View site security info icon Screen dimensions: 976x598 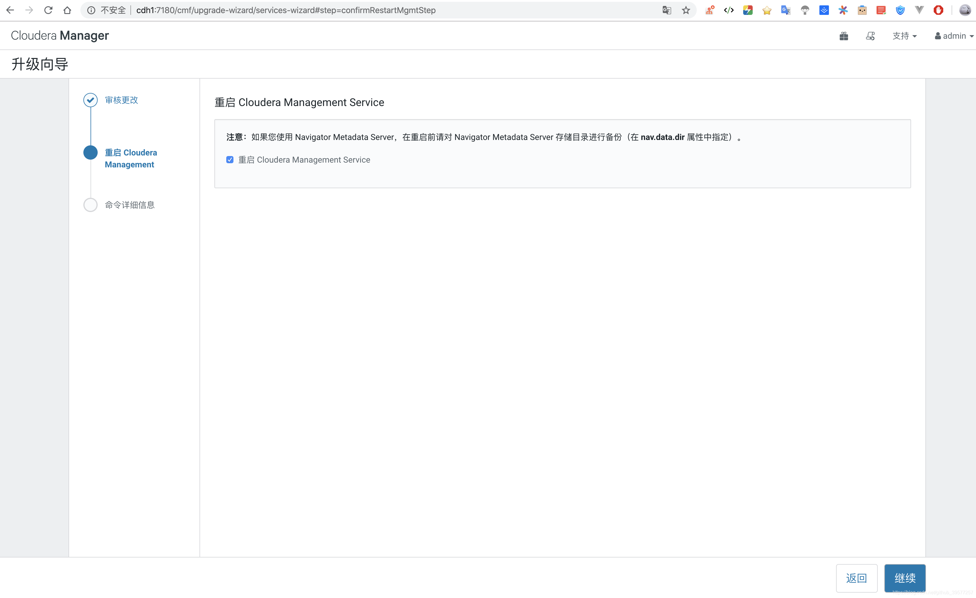tap(91, 10)
